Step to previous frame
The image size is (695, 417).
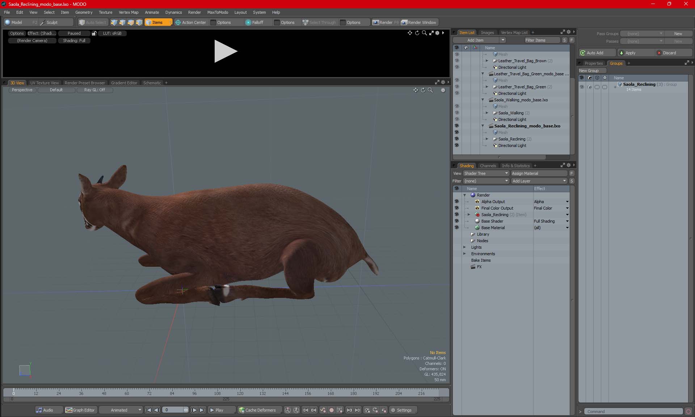[157, 410]
